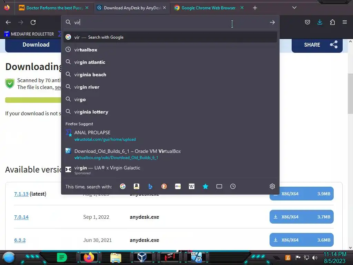Screen dimensions: 353x265
Task: Click the page vertical scrollbar thumb
Action: click(x=350, y=94)
